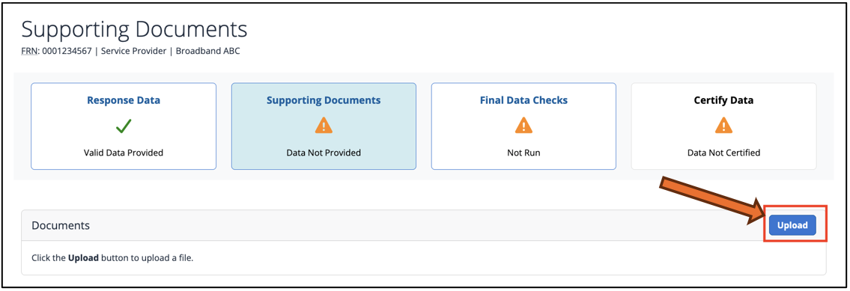Click the green checkmark under Response Data
Viewport: 850px width, 291px height.
(x=124, y=126)
